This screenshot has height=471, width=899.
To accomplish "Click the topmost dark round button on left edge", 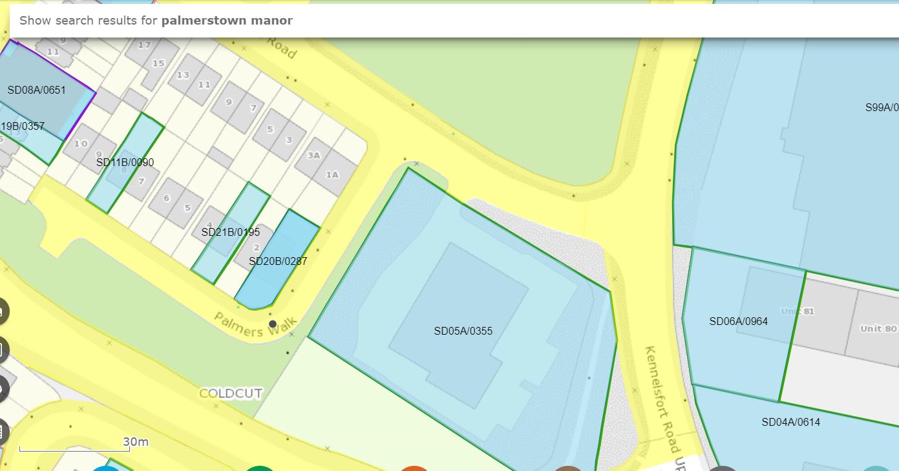I will [x=3, y=312].
